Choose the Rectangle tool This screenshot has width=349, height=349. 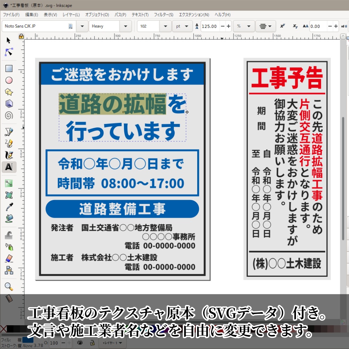[x=9, y=68]
